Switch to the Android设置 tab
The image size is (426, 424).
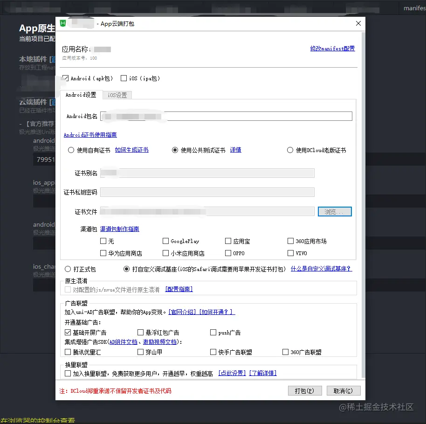point(81,95)
